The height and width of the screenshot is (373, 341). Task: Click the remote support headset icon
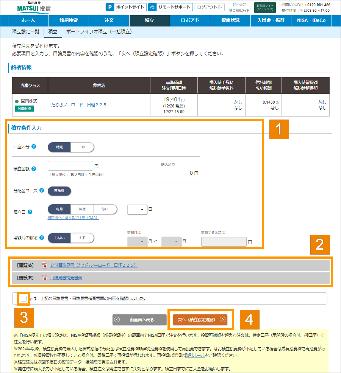click(x=152, y=7)
